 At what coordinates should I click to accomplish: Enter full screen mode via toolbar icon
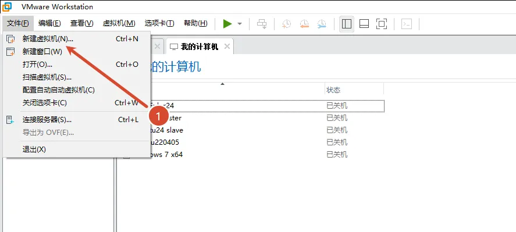click(x=382, y=24)
